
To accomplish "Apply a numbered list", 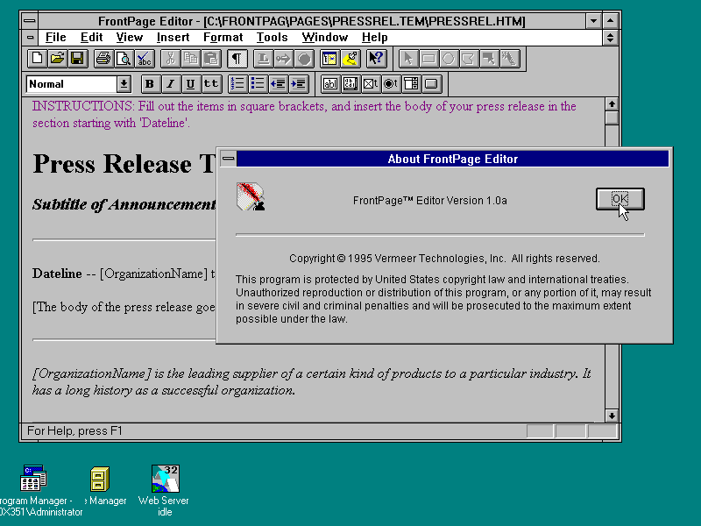I will point(237,83).
